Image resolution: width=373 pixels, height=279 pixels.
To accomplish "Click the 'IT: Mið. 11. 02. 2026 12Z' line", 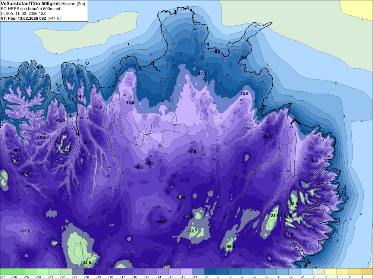I will (x=24, y=13).
